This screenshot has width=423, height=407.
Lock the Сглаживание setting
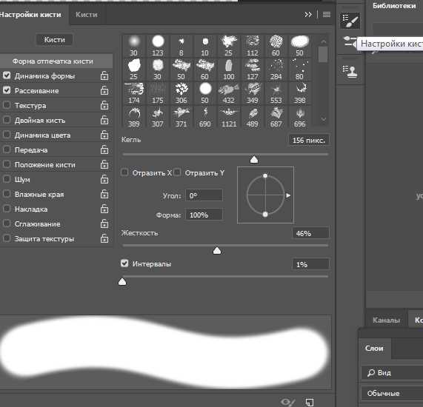click(x=104, y=224)
